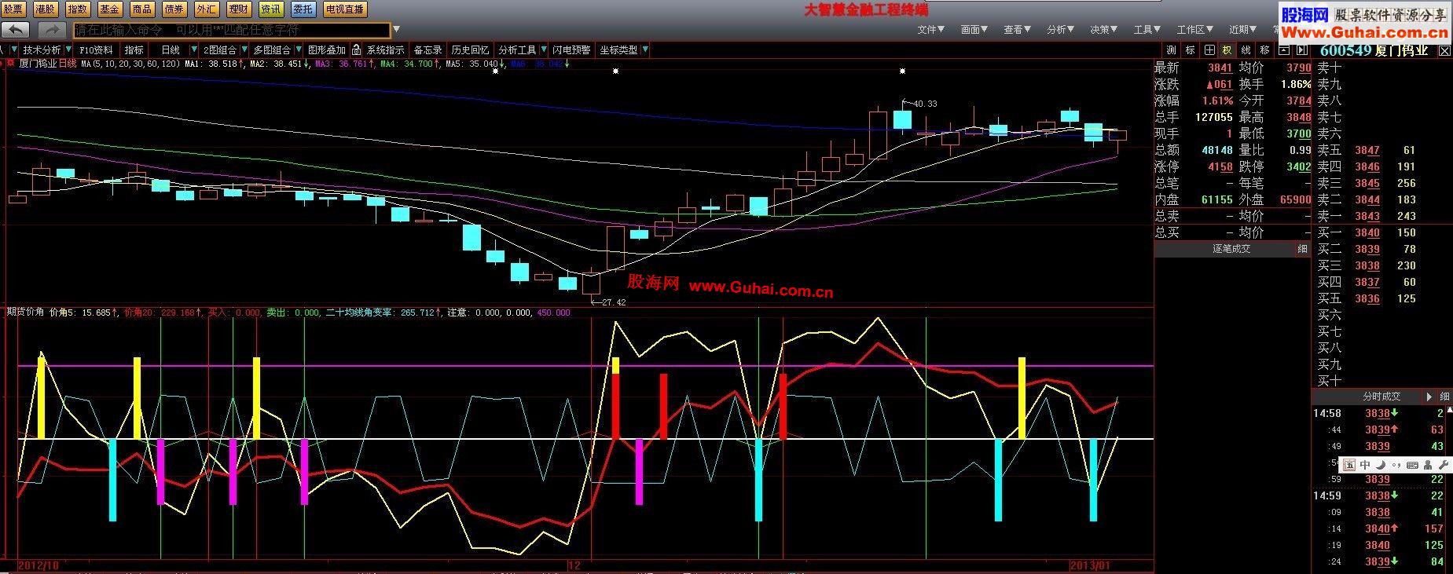Toggle 中 Chinese mode on IME bar
Image resolution: width=1453 pixels, height=574 pixels.
click(1365, 465)
